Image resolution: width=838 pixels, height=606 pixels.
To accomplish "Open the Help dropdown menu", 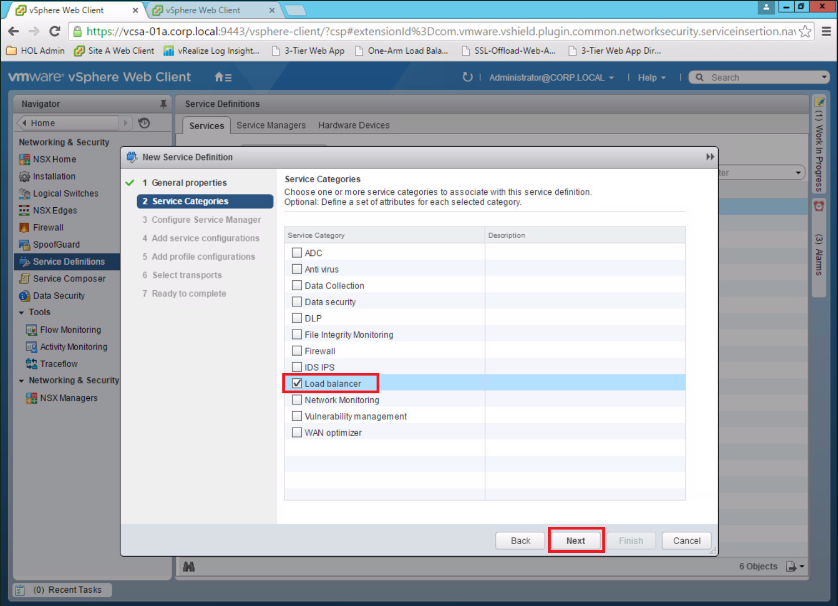I will (x=651, y=78).
